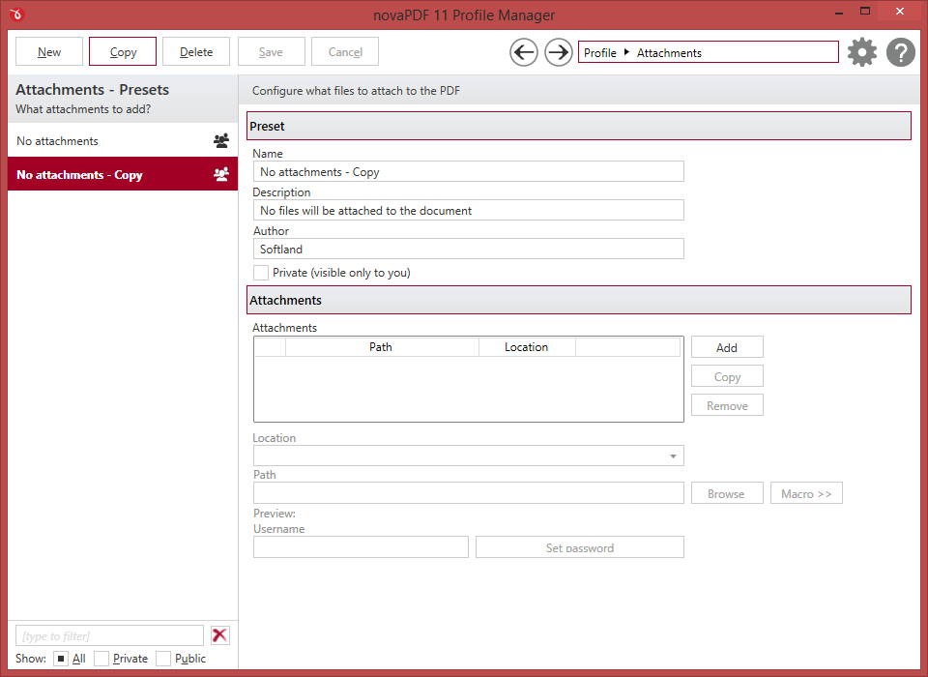Expand the Location dropdown
This screenshot has height=677, width=928.
[672, 456]
